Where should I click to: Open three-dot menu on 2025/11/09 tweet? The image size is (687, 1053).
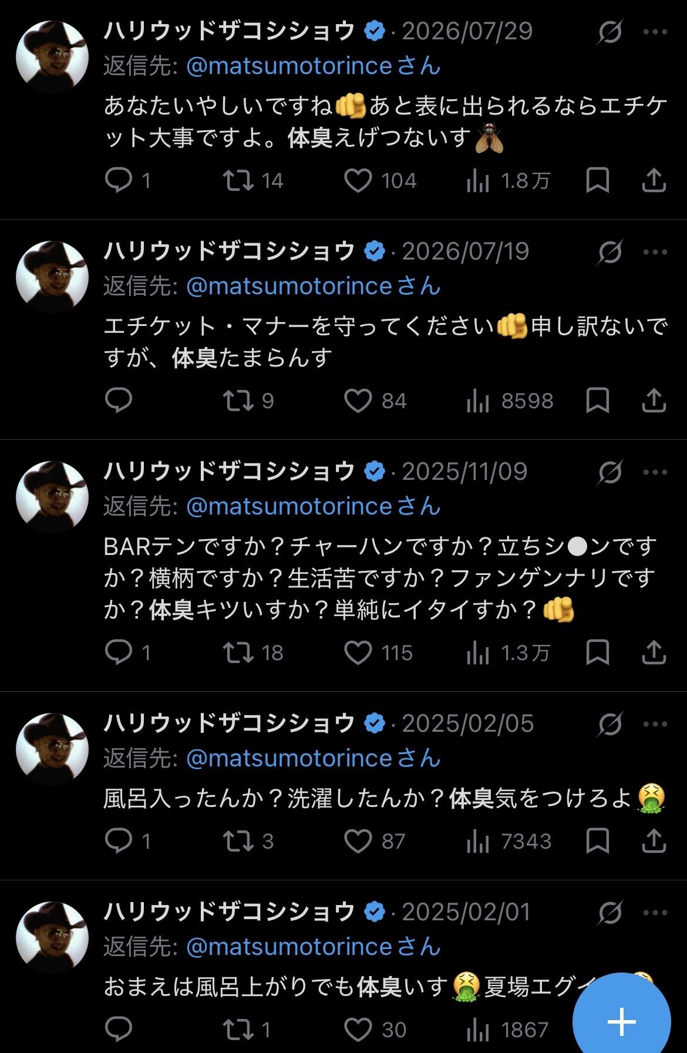655,472
